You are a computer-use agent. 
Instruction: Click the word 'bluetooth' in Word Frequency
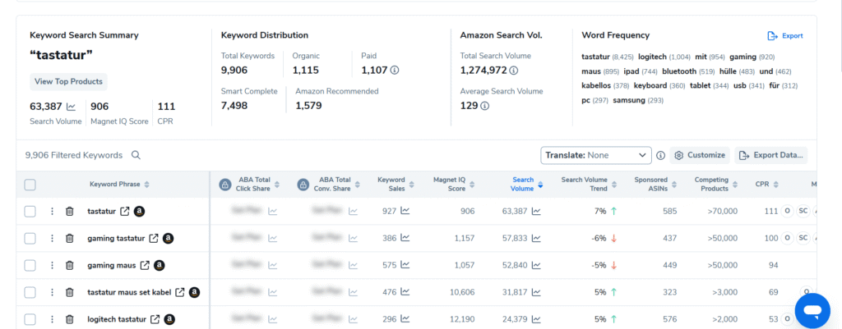pyautogui.click(x=680, y=71)
